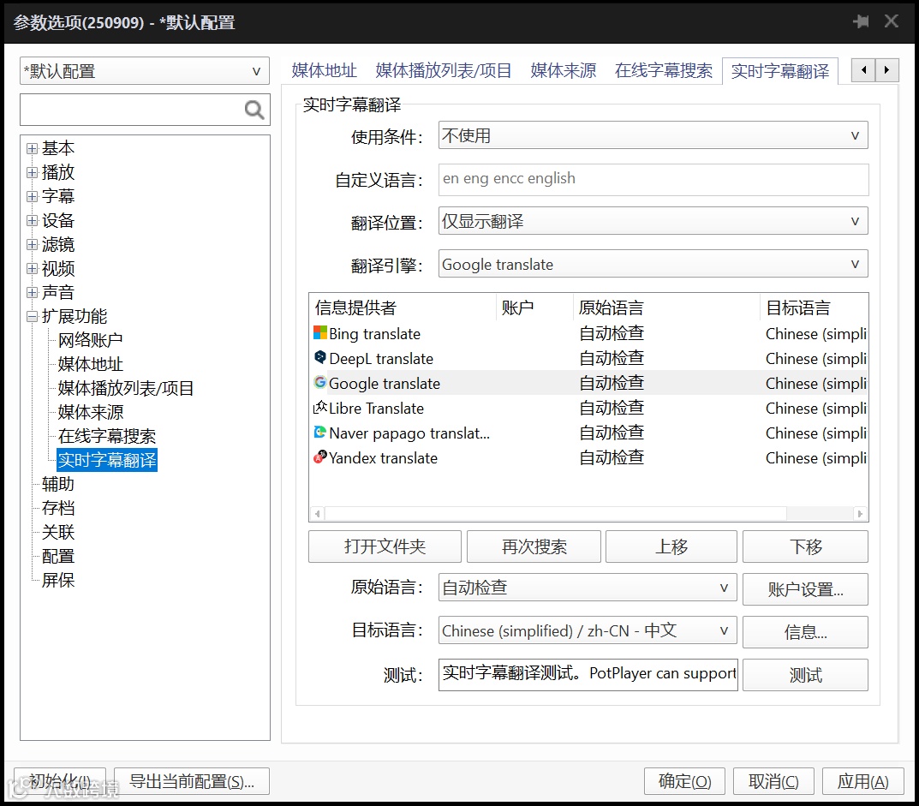Click the 自定义语言 input field

click(653, 179)
